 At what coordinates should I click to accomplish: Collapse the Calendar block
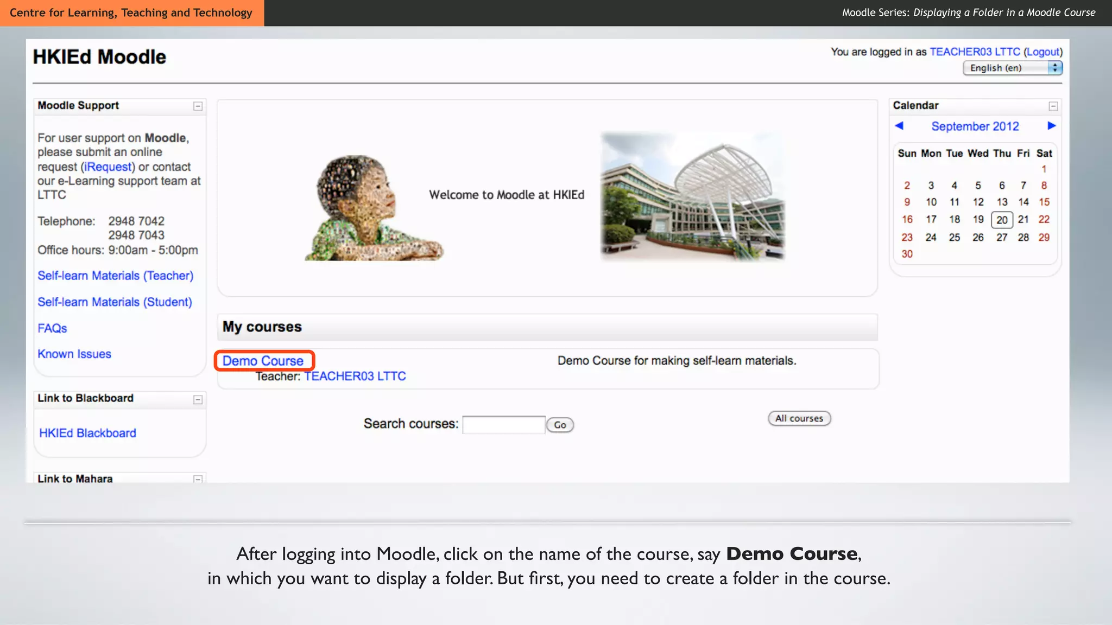click(x=1053, y=106)
